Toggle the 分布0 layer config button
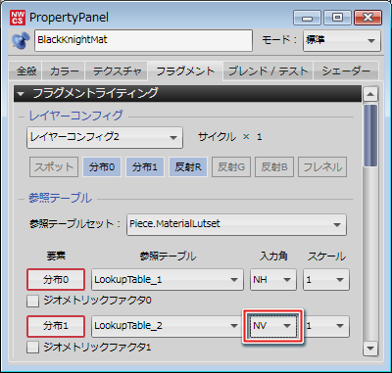 point(102,167)
